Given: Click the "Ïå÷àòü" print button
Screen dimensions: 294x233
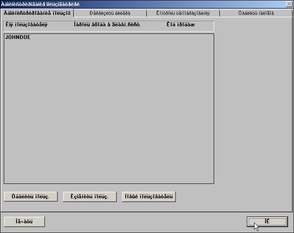Looking at the screenshot, I should point(24,221).
